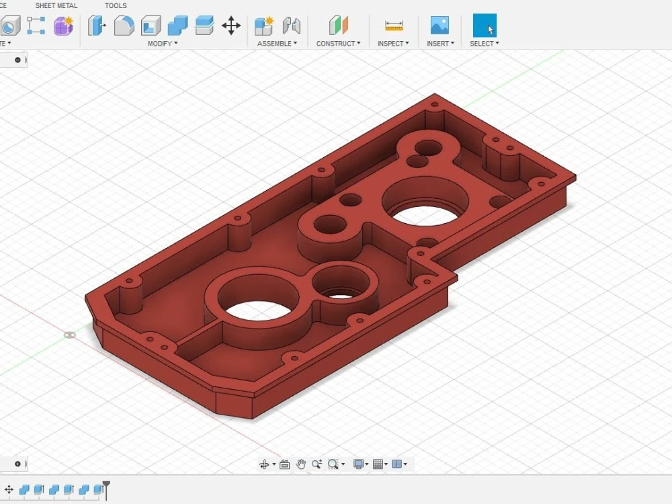The image size is (672, 504).
Task: Click the timeline end marker
Action: coord(106,491)
